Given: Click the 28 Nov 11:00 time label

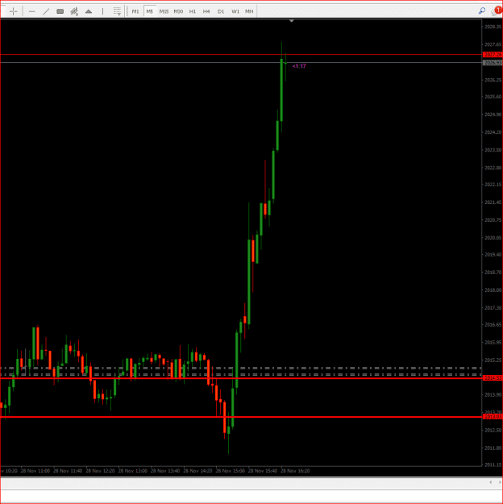Looking at the screenshot, I should coord(35,471).
